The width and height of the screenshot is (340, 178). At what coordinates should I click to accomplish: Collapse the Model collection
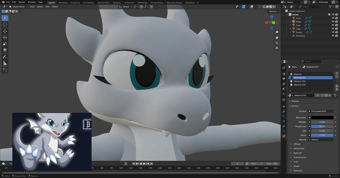click(287, 15)
